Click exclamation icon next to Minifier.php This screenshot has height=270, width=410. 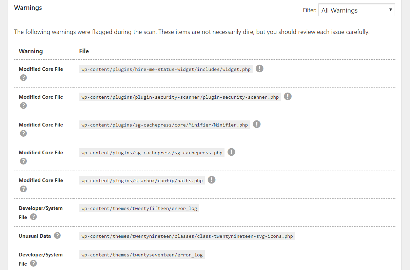coord(257,124)
